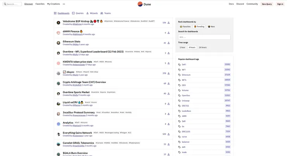
Task: Click favorite icon on Liquid veCRV row
Action: coord(169,104)
